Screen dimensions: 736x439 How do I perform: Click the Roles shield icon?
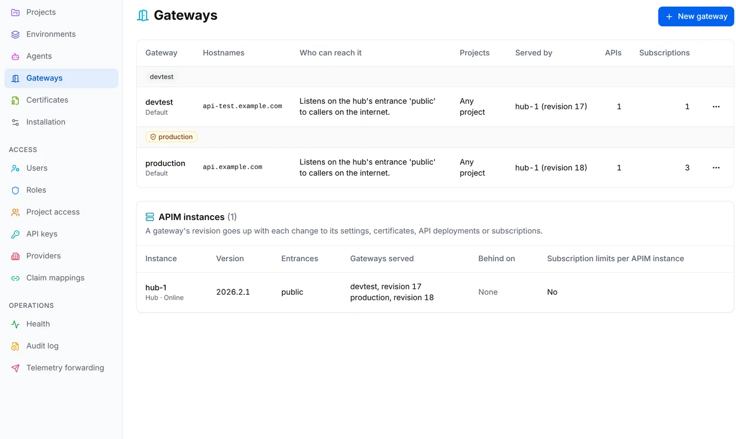pos(15,190)
